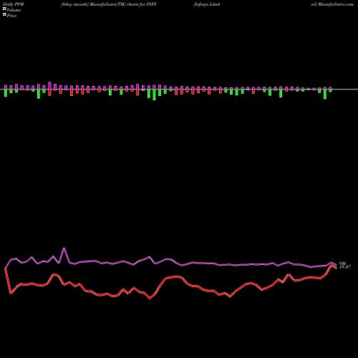
Task: Click the red-green Price legend swatch
Action: click(4, 14)
